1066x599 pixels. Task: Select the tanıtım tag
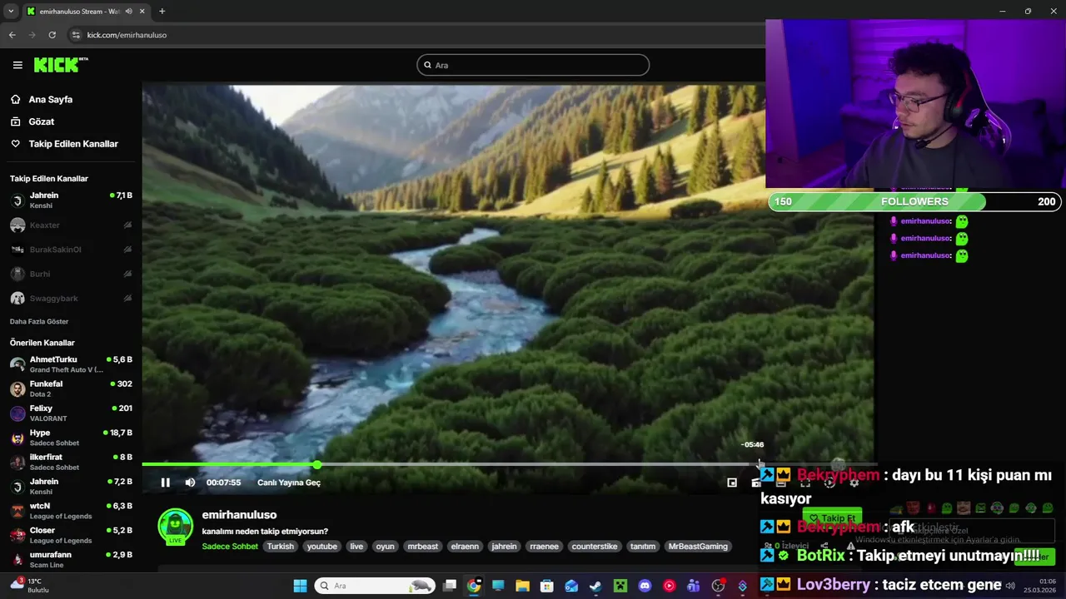pyautogui.click(x=642, y=547)
